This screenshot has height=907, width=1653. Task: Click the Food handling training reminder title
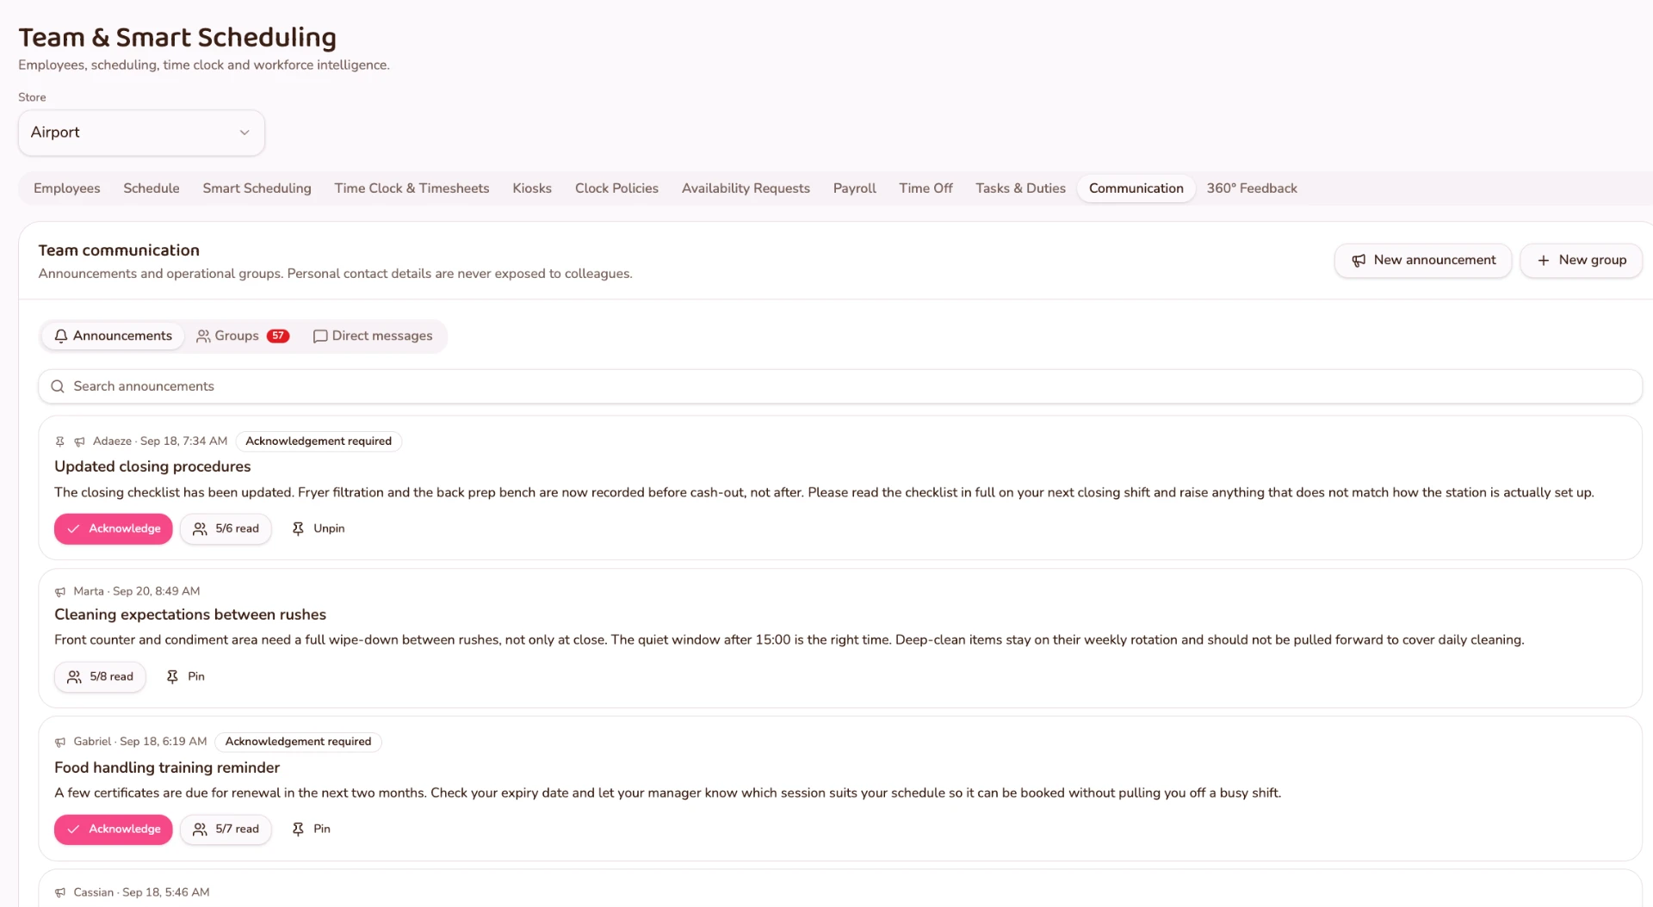pos(167,768)
